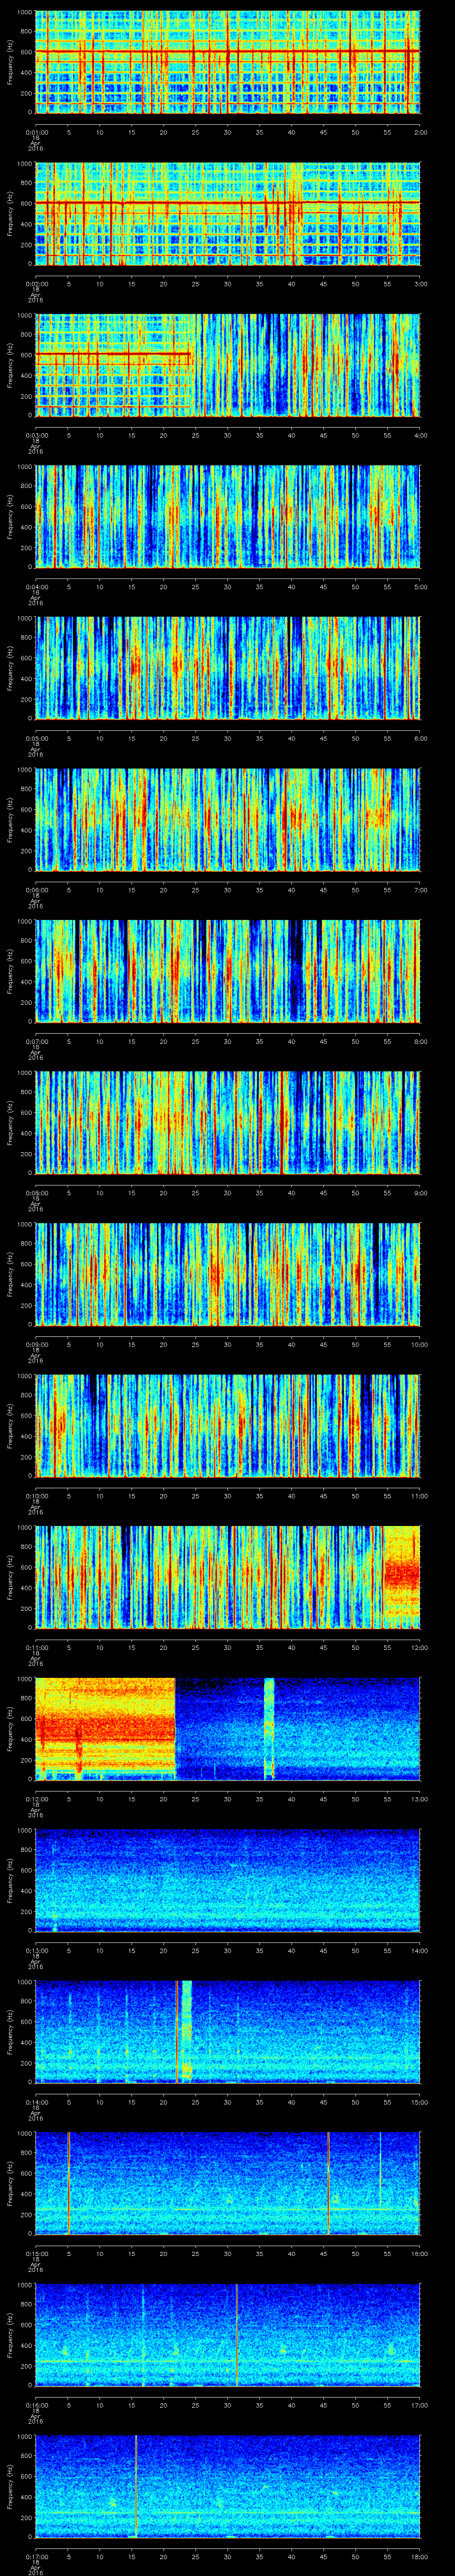Click the spectrogram panel starting at 0:08:00

click(228, 1123)
